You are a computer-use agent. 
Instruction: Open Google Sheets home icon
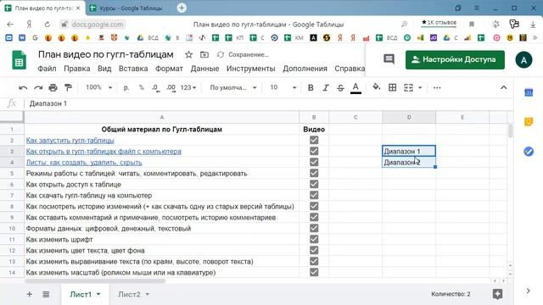19,60
